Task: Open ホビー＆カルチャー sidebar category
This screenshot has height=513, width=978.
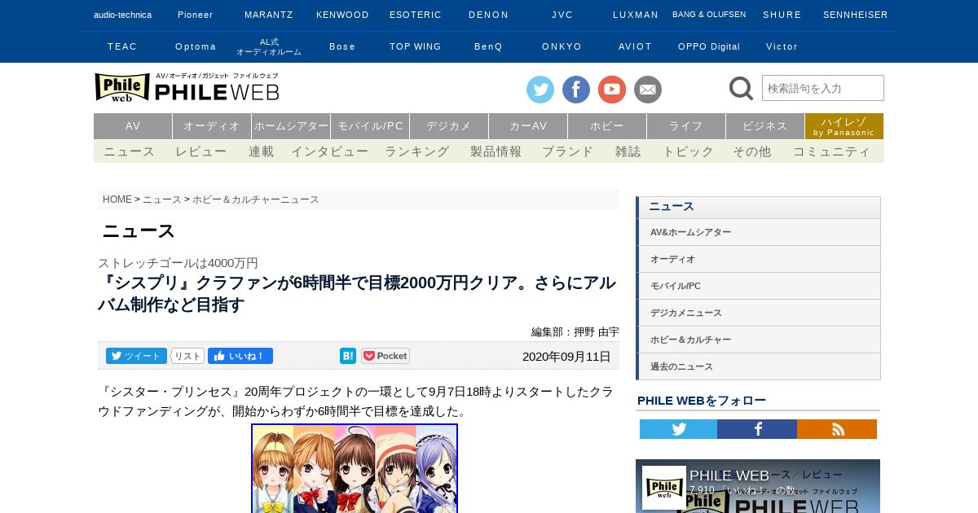Action: pyautogui.click(x=759, y=340)
